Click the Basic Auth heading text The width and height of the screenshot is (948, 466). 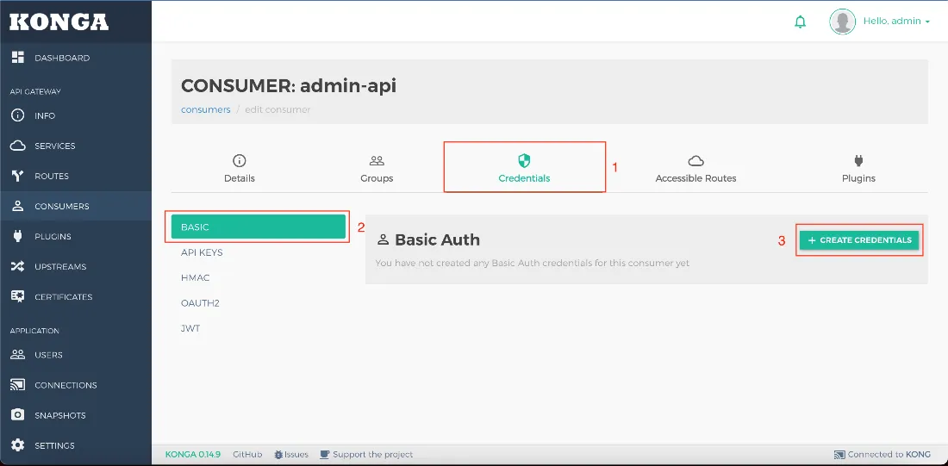(437, 240)
